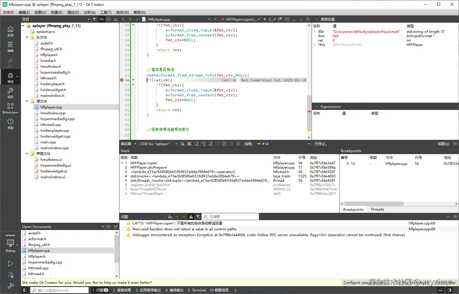Click the Extensions mode icon
The image size is (459, 294).
point(10,108)
